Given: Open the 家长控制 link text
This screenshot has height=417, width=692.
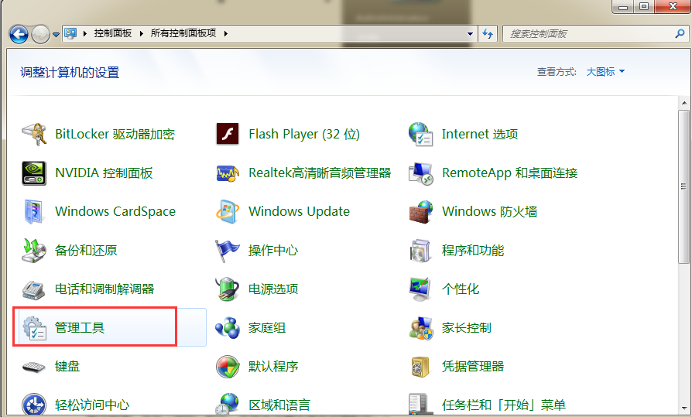Looking at the screenshot, I should (467, 328).
